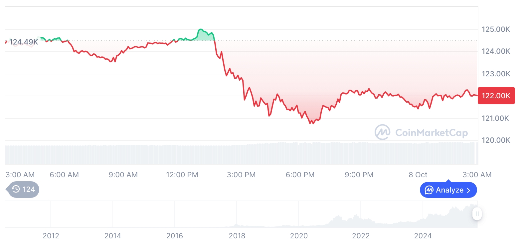This screenshot has height=243, width=521.
Task: Click the 8 Oct date axis label
Action: [x=418, y=175]
